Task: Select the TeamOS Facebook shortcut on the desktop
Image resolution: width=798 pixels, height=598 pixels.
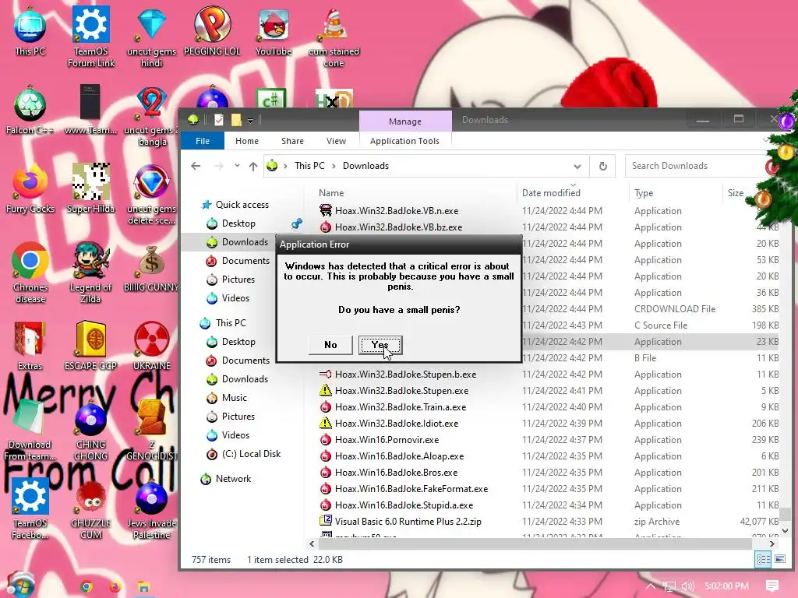Action: point(30,509)
